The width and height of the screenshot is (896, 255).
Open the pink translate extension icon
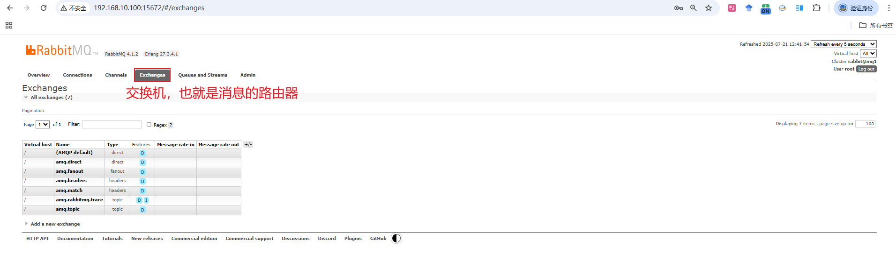click(732, 8)
